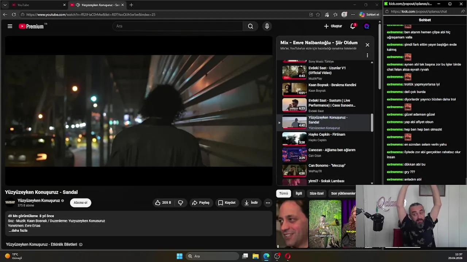467x262 pixels.
Task: Click the taskbar Ara search box
Action: point(212,256)
